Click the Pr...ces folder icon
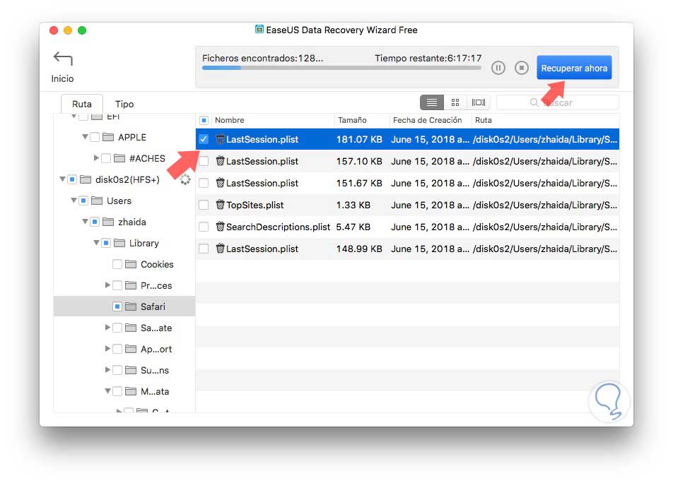 (x=131, y=285)
